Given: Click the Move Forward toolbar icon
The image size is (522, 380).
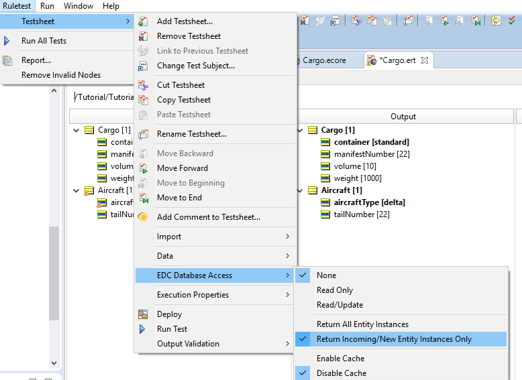Looking at the screenshot, I should (x=444, y=21).
